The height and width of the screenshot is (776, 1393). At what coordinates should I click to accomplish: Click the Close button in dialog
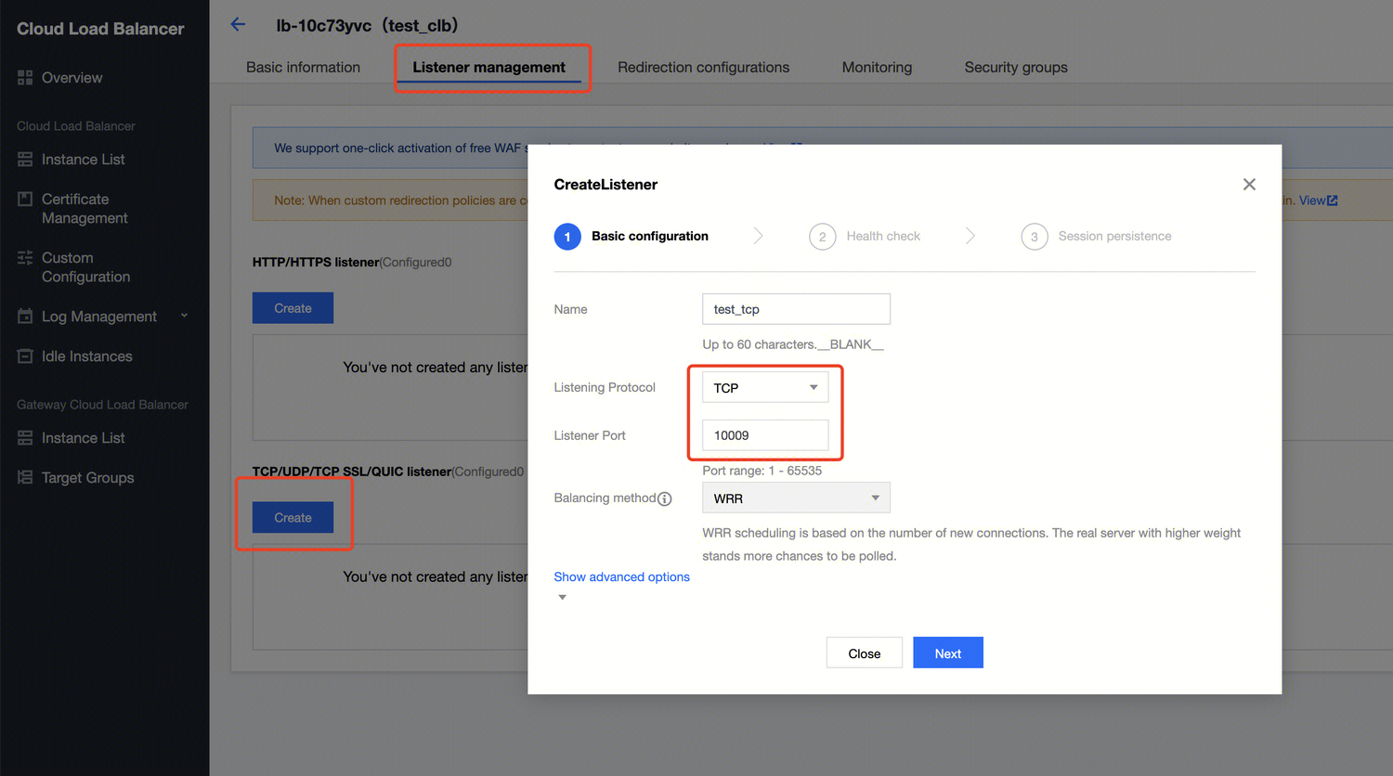[864, 653]
